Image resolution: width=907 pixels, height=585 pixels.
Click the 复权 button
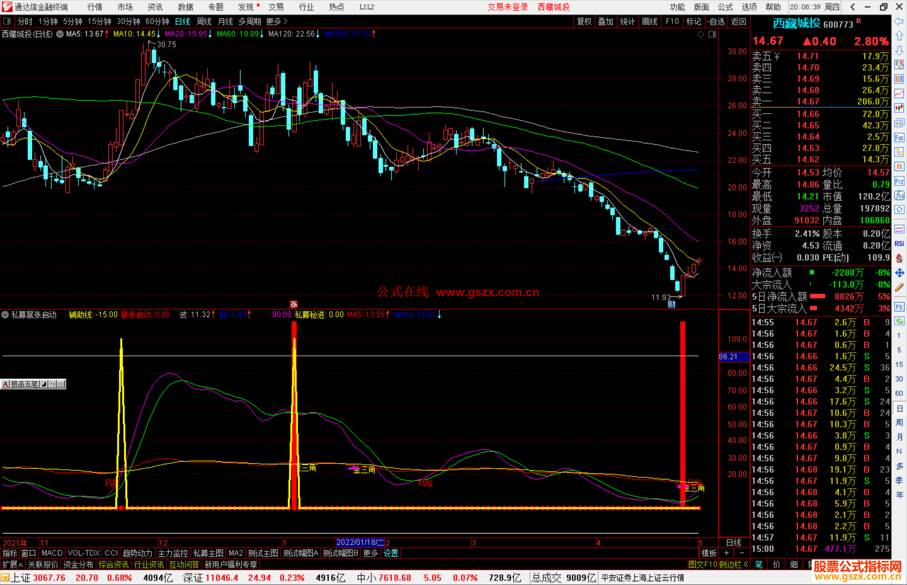(584, 21)
